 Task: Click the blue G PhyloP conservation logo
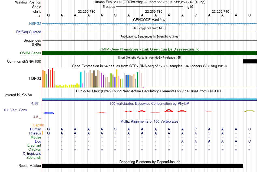(48, 113)
